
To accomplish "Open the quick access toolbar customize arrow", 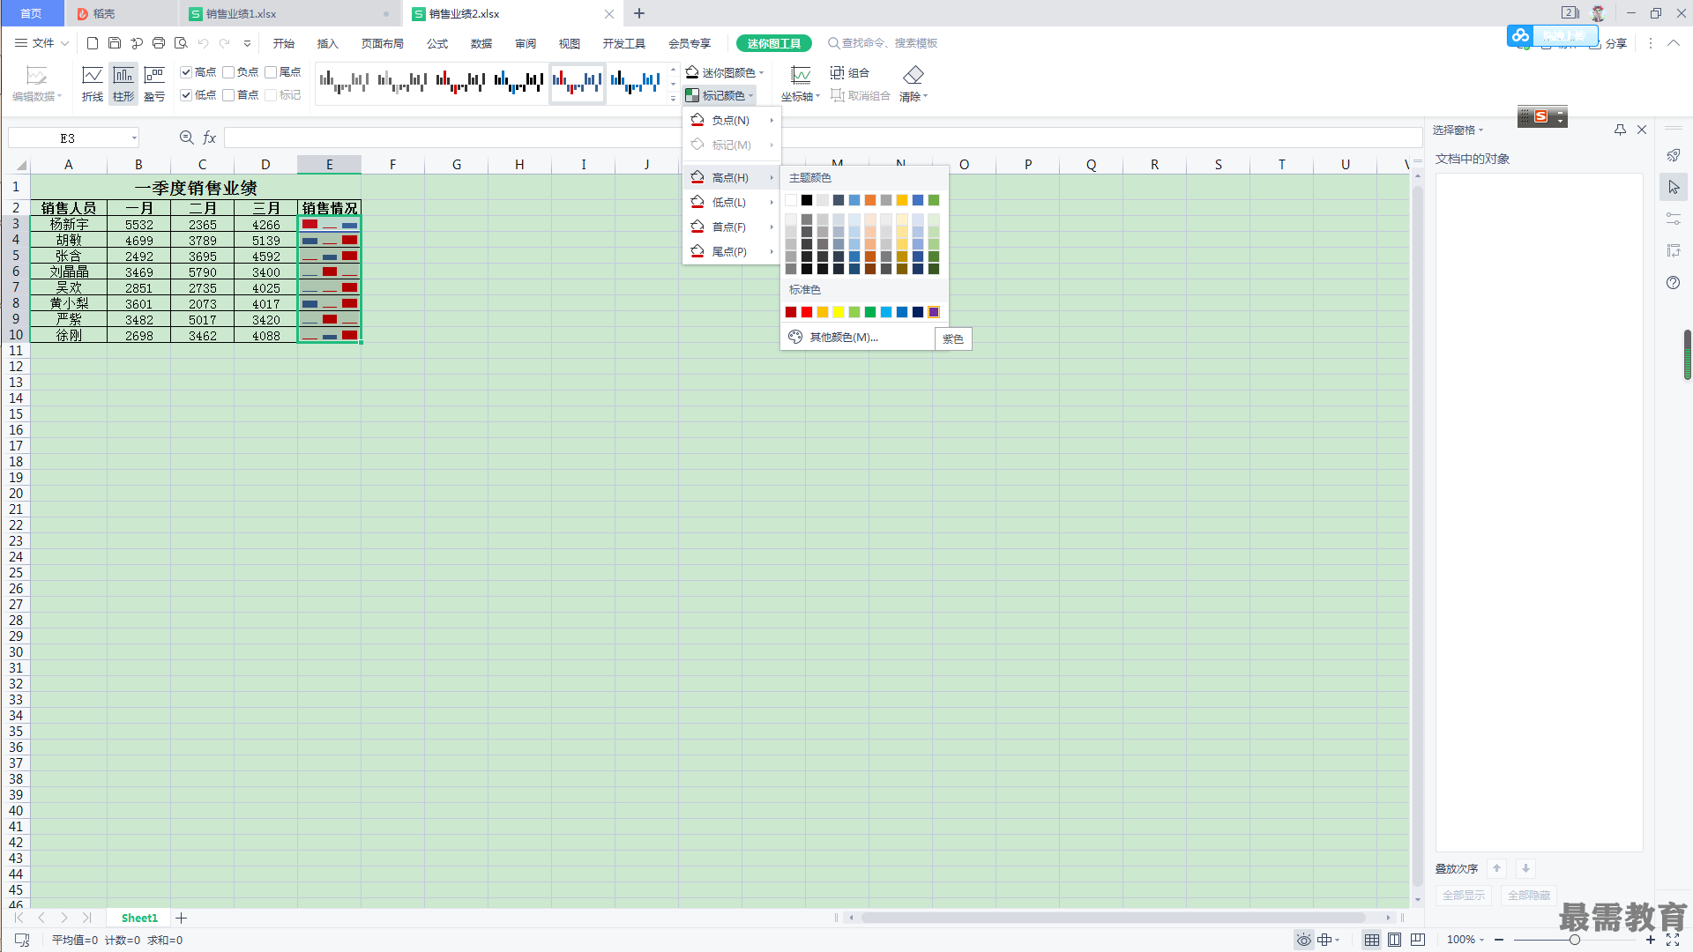I will point(247,43).
